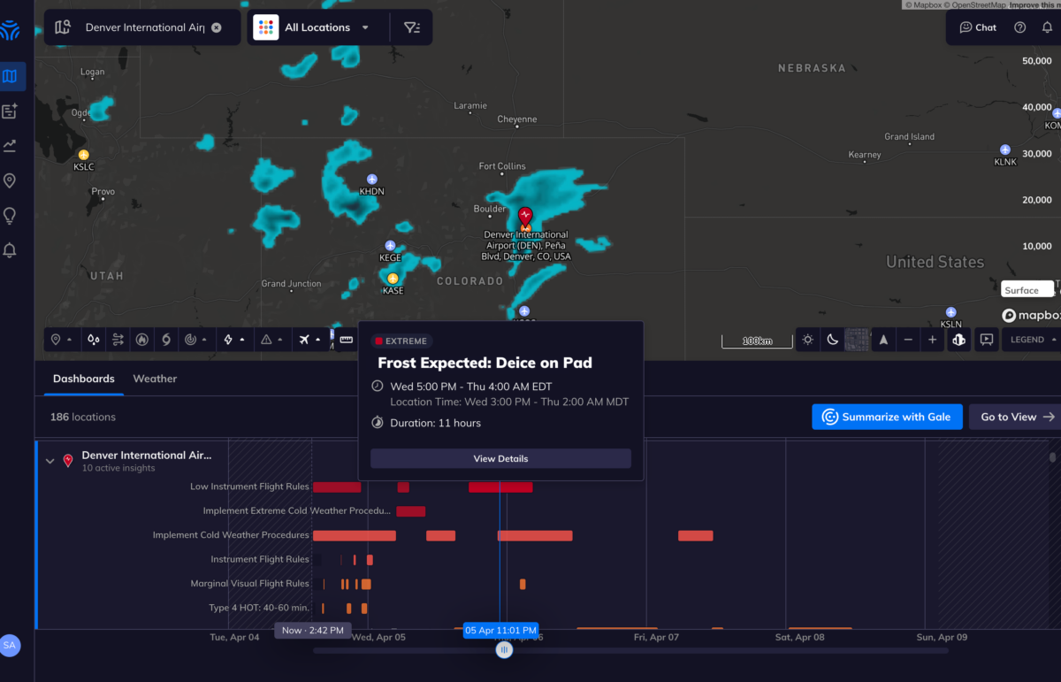The height and width of the screenshot is (682, 1061).
Task: Click View Details in frost alert
Action: 500,458
